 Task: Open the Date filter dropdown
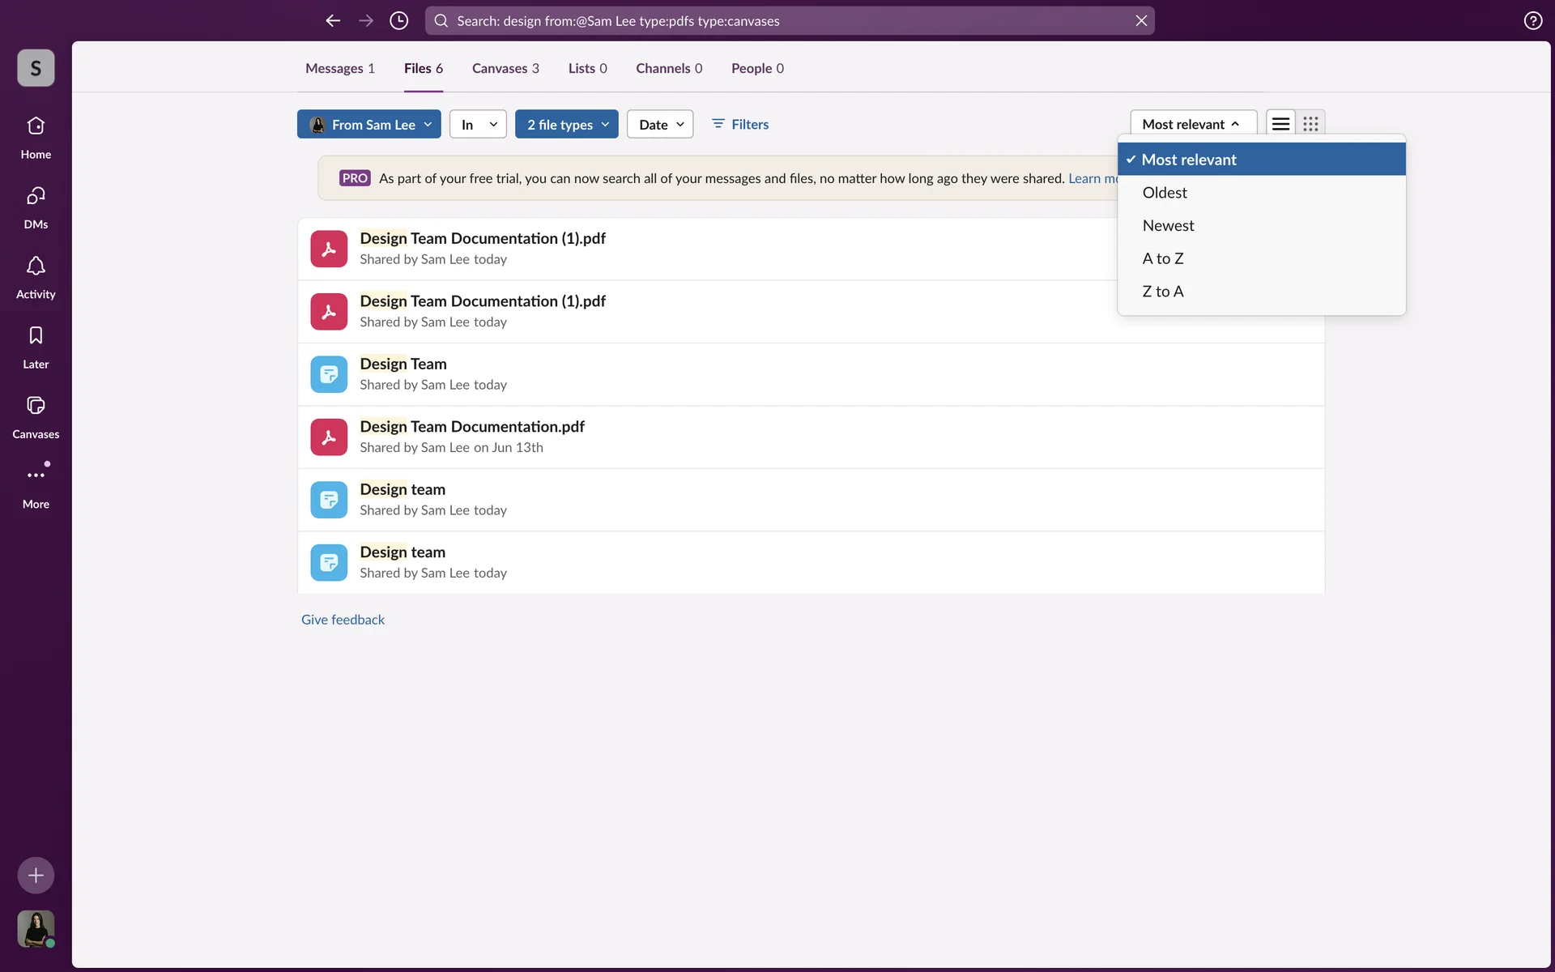(x=660, y=124)
